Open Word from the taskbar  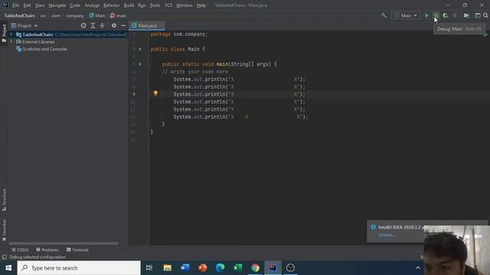coord(185,268)
